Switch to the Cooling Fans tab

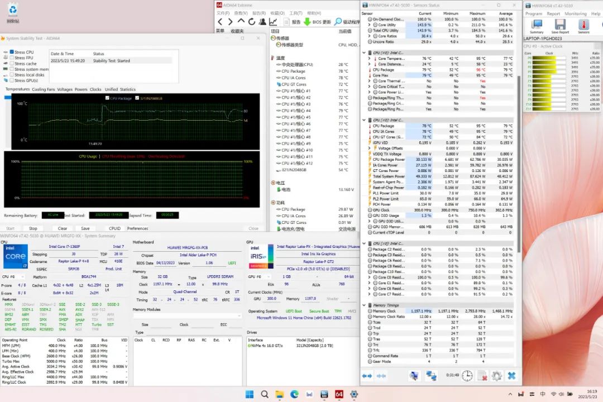[x=43, y=89]
